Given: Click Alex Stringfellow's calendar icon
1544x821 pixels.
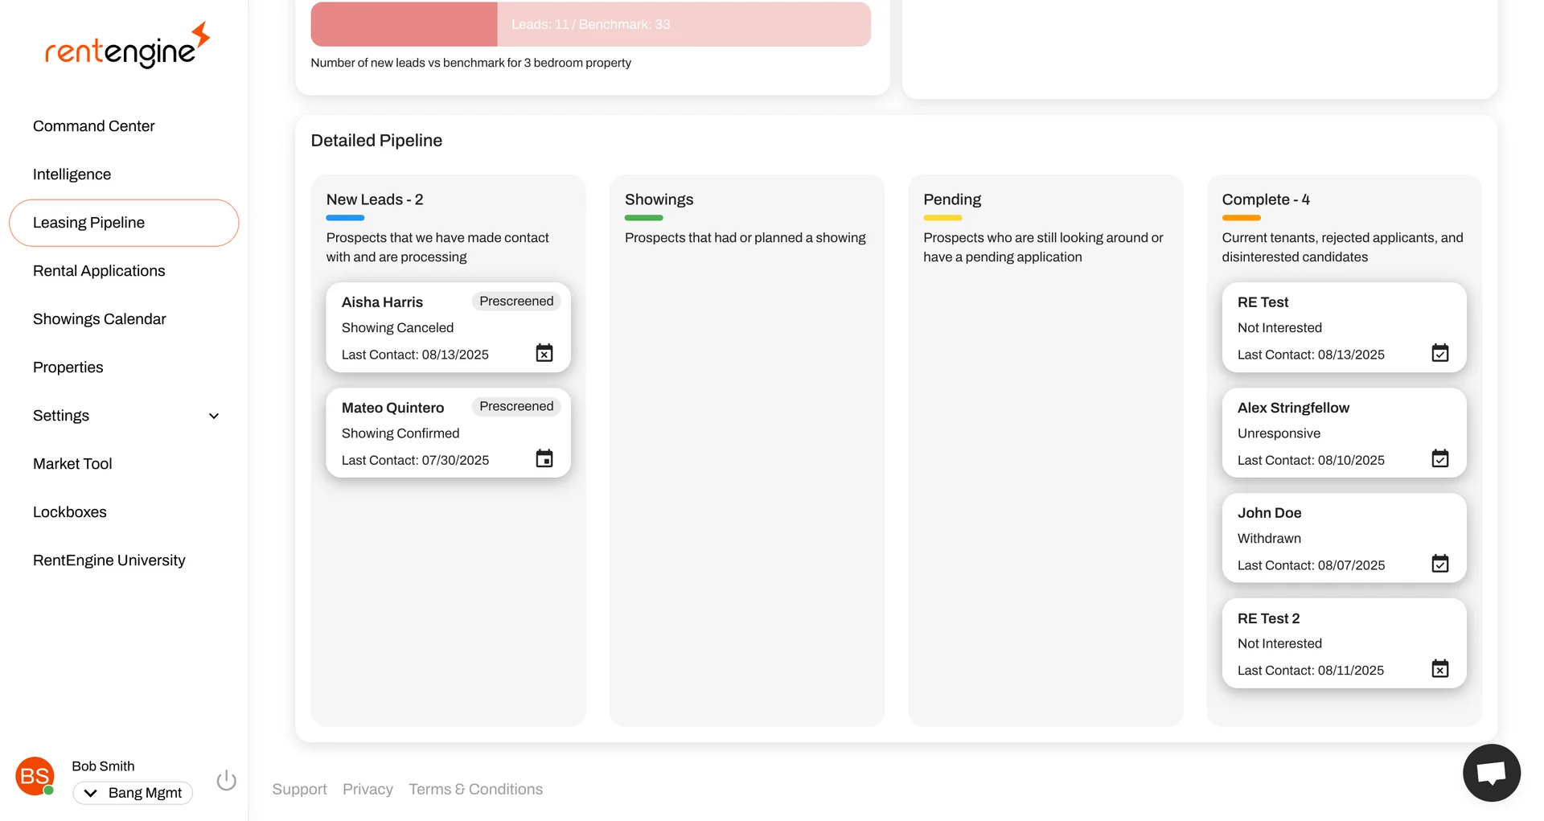Looking at the screenshot, I should [x=1440, y=458].
